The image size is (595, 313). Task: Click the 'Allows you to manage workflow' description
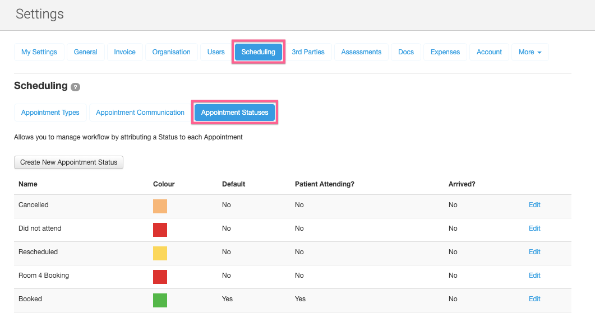point(128,137)
